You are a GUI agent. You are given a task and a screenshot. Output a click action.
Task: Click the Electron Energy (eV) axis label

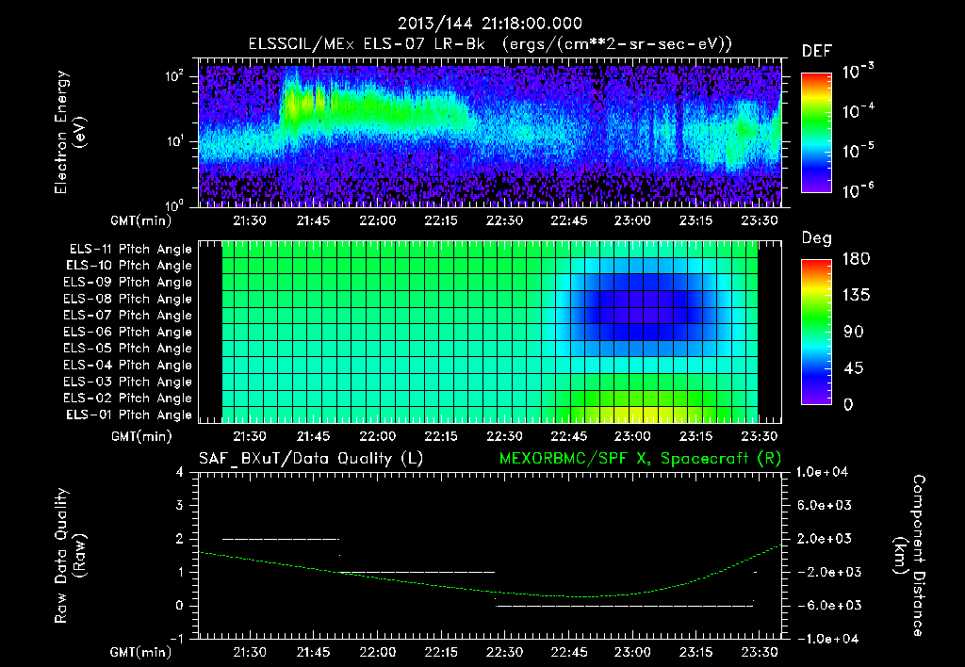70,132
